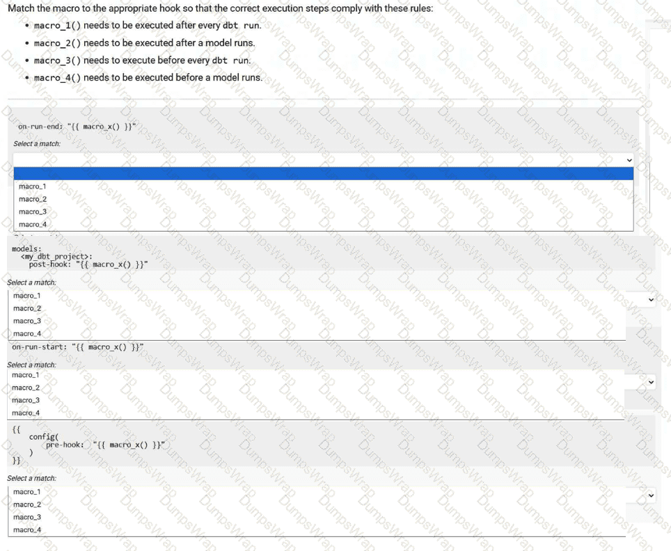Expand the pre-hook config match dropdown arrow

tap(651, 496)
